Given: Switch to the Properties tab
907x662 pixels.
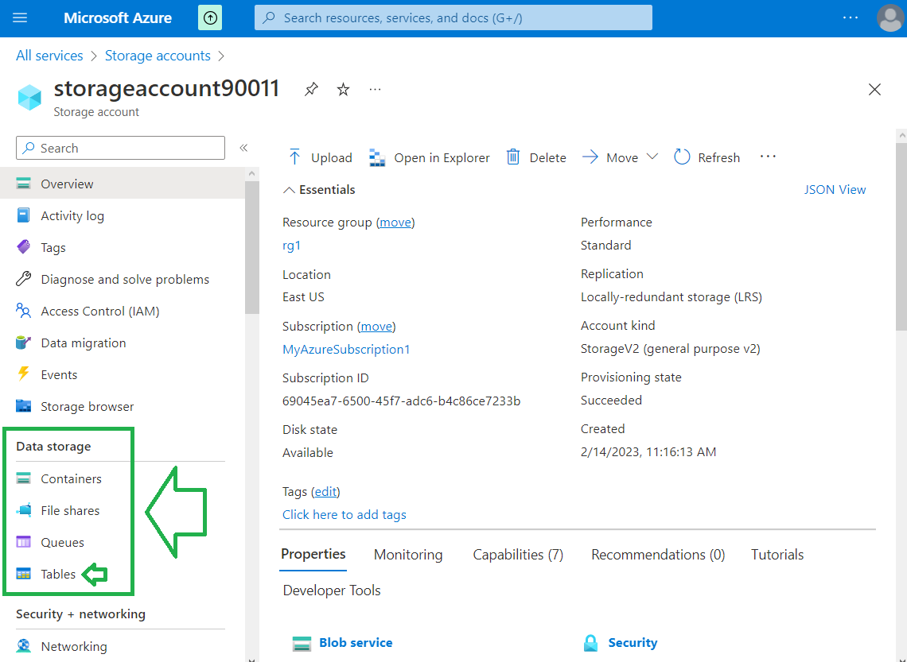Looking at the screenshot, I should click(313, 555).
